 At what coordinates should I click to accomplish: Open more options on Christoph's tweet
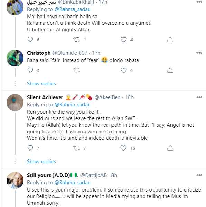tap(199, 53)
